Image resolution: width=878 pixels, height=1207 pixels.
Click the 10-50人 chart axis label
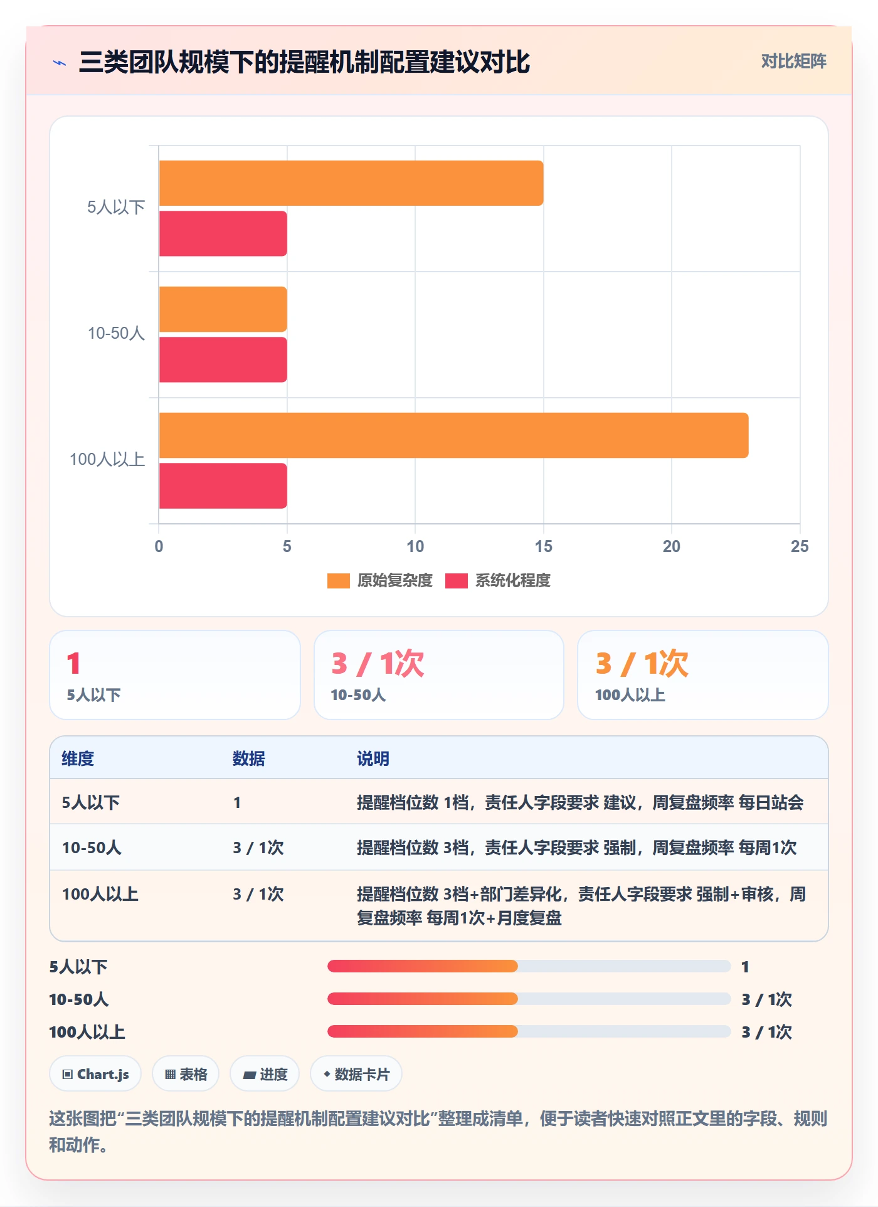[117, 334]
